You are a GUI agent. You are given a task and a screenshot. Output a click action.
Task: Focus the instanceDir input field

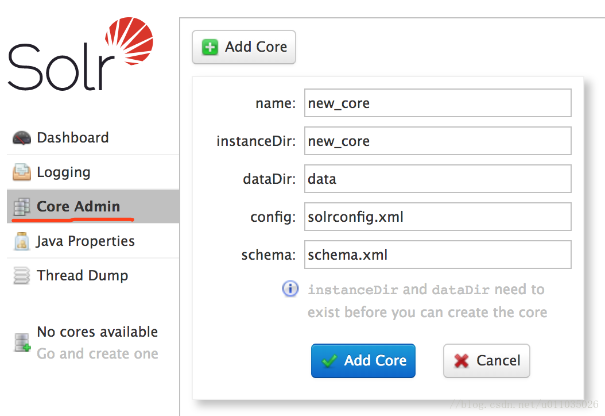point(437,141)
